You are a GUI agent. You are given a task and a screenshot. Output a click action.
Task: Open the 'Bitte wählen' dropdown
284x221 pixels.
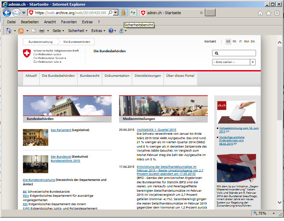[x=234, y=62]
